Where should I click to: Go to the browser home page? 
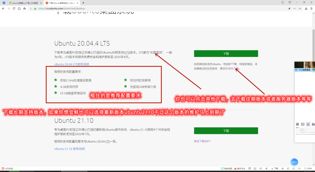(x=19, y=9)
